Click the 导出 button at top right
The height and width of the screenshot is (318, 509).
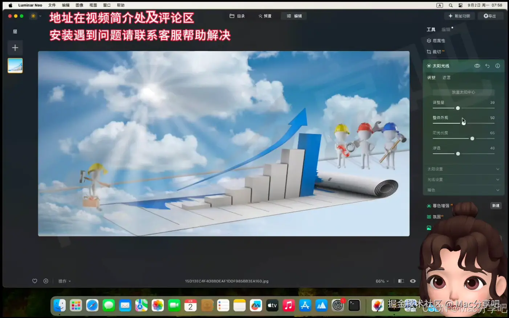click(490, 16)
